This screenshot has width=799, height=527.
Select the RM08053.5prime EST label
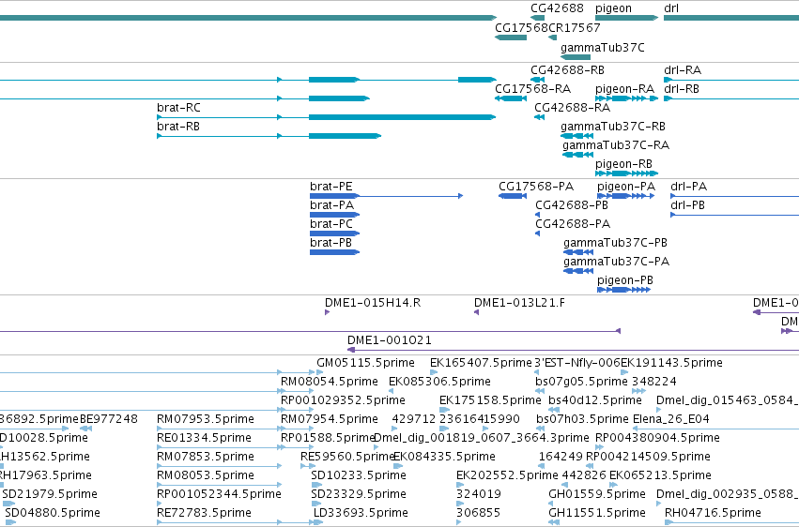point(206,476)
